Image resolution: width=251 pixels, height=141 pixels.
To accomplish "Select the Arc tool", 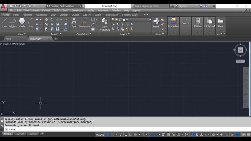I will click(31, 23).
